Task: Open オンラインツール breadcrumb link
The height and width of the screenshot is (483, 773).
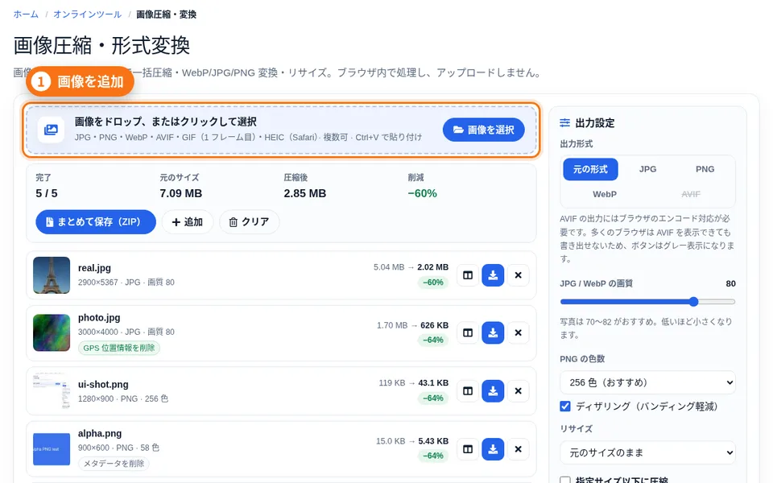Action: click(x=87, y=14)
